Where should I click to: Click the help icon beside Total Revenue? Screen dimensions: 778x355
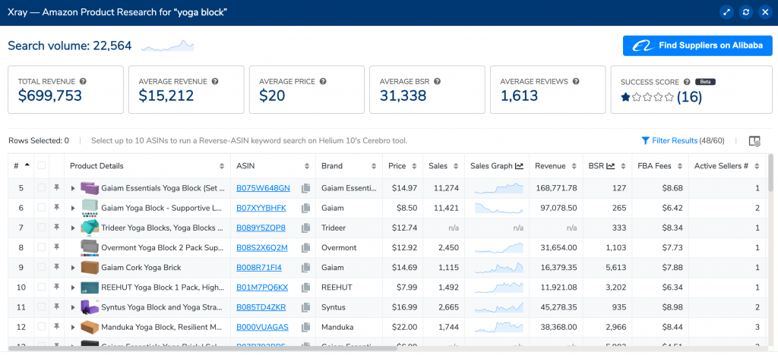click(x=83, y=81)
